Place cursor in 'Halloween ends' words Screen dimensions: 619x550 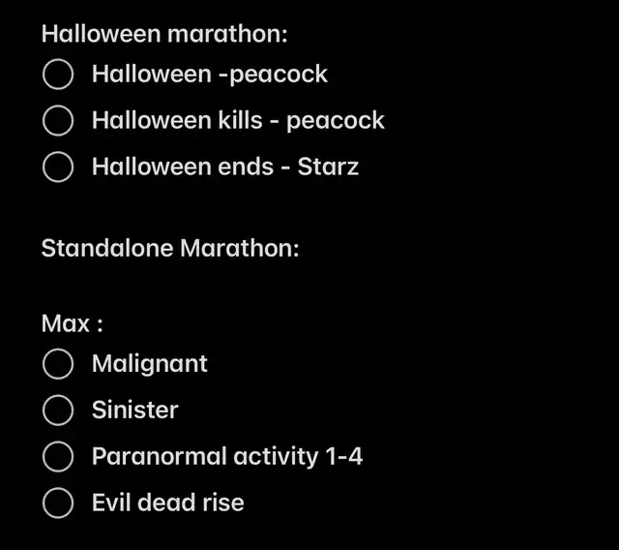pyautogui.click(x=183, y=167)
